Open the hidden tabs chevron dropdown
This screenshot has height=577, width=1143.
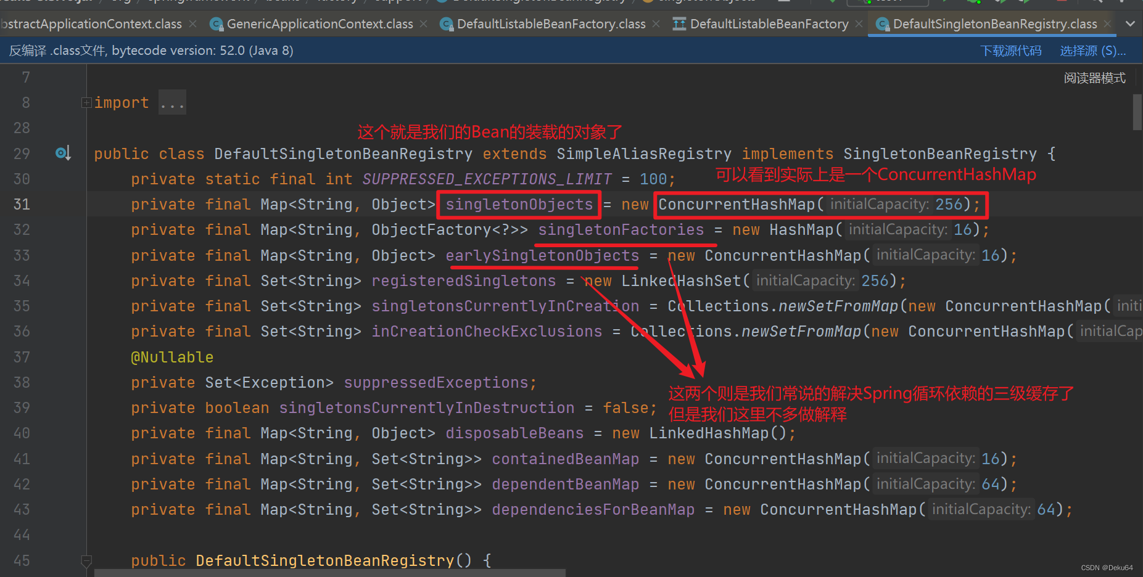coord(1131,24)
